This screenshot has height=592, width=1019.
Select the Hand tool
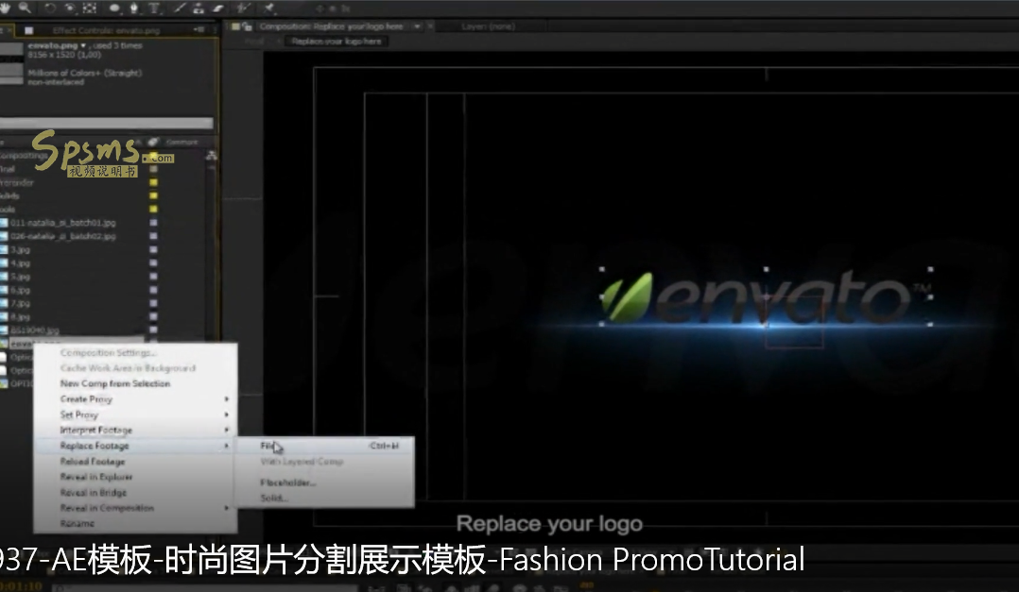(x=6, y=8)
